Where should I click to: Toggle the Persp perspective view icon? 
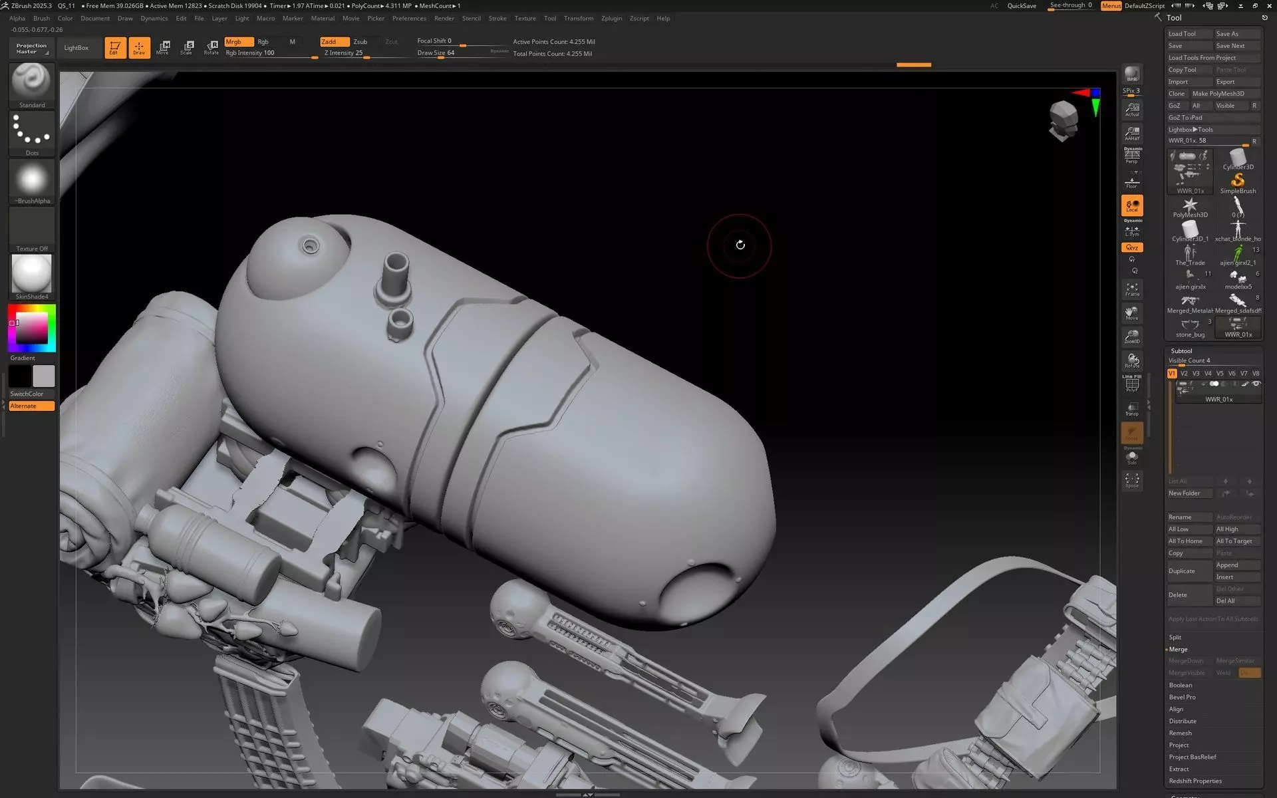(1131, 155)
